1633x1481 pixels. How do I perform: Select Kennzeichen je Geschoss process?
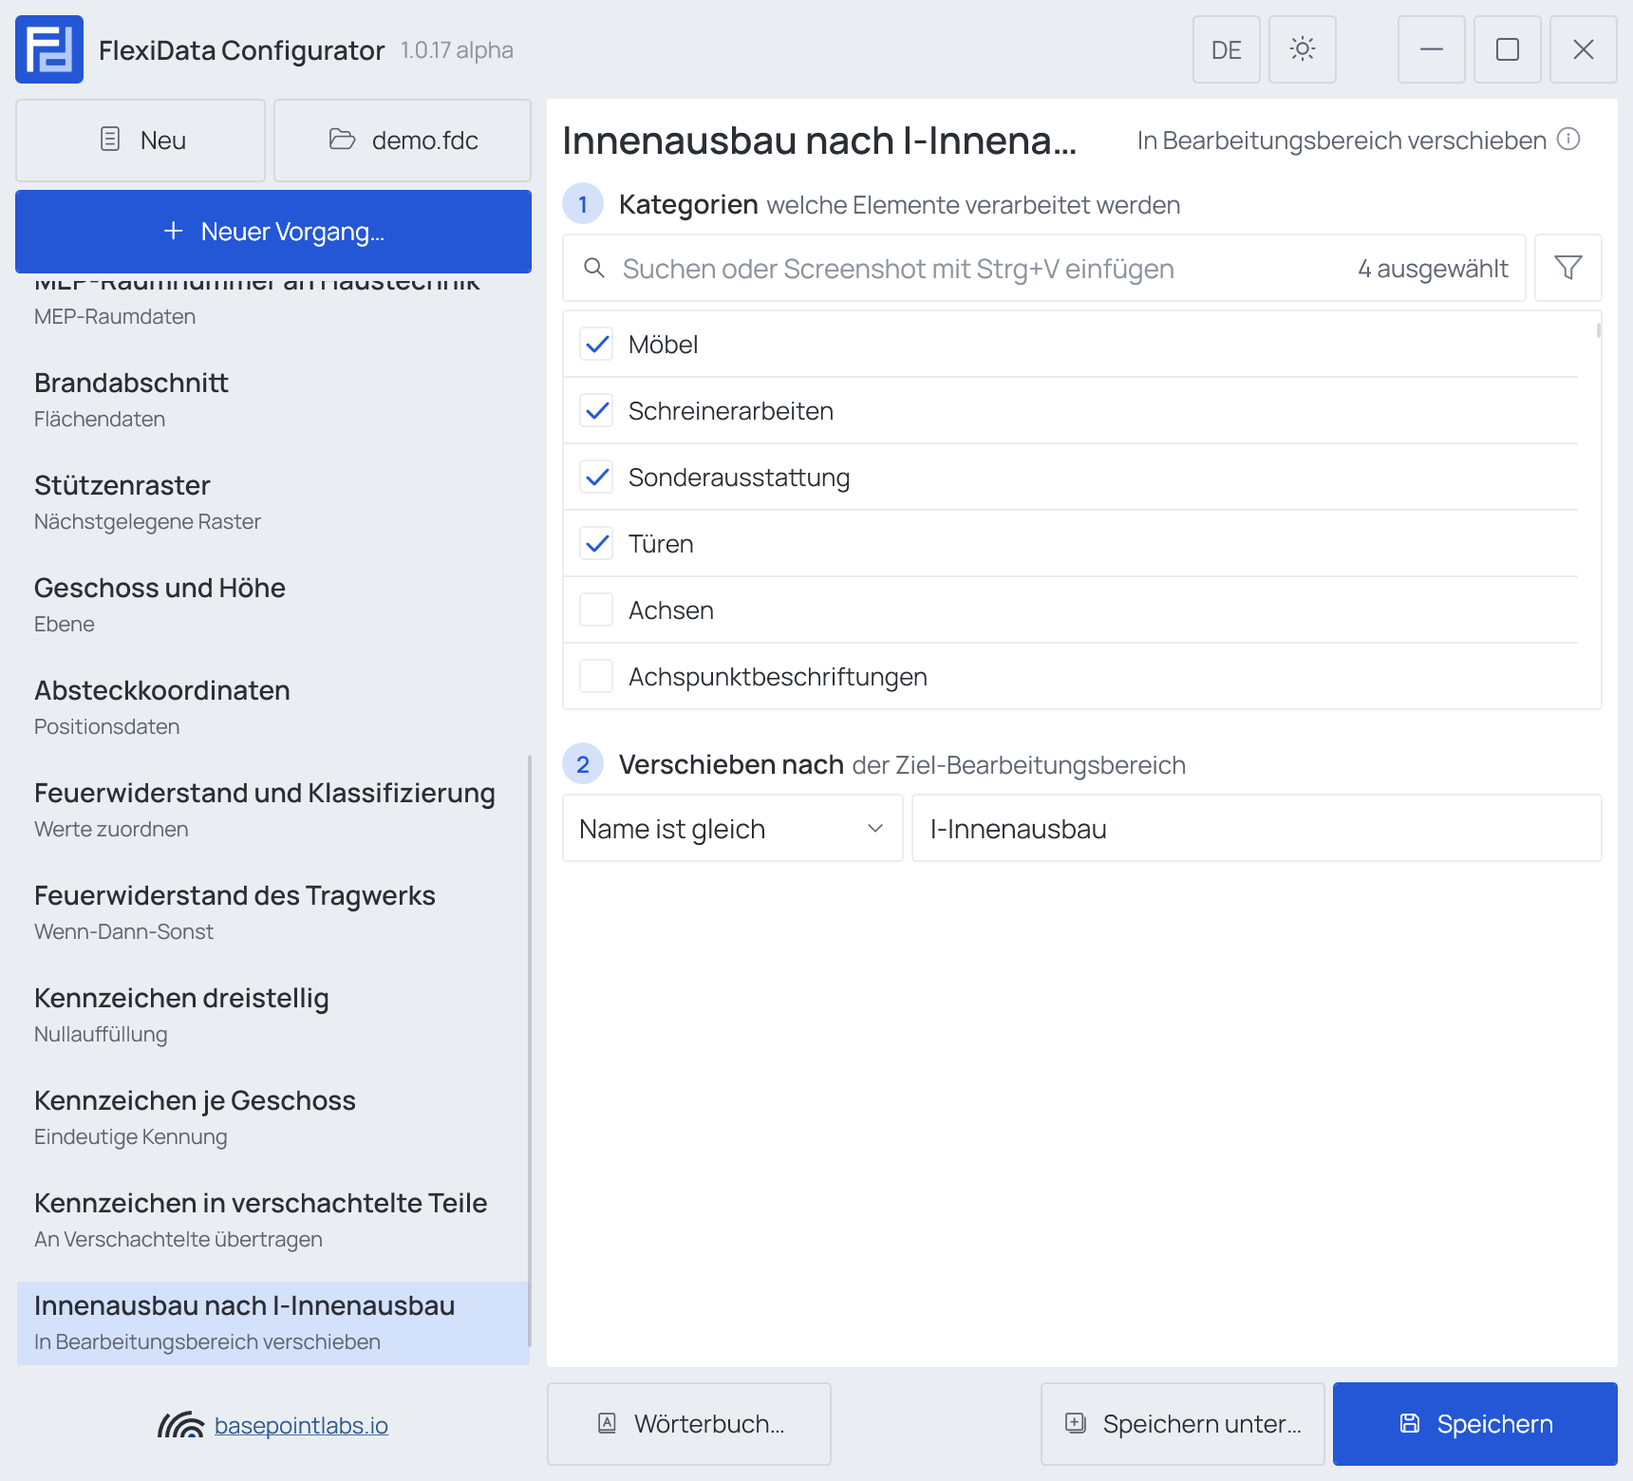(272, 1116)
